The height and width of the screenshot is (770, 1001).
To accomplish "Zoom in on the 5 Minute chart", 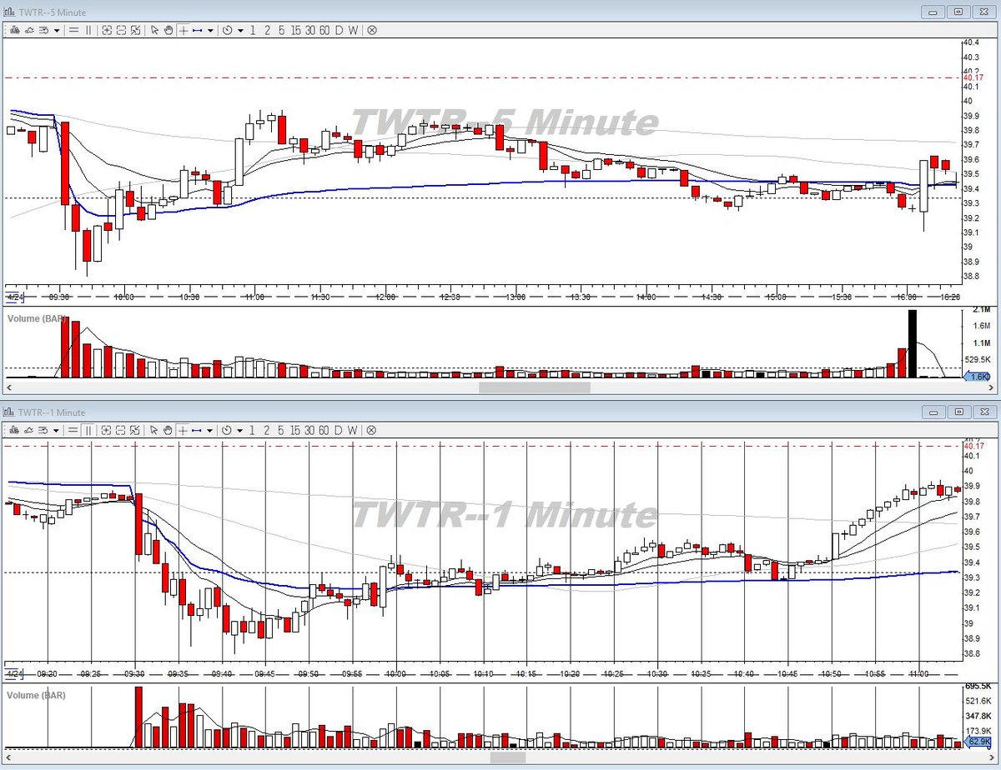I will [x=107, y=30].
